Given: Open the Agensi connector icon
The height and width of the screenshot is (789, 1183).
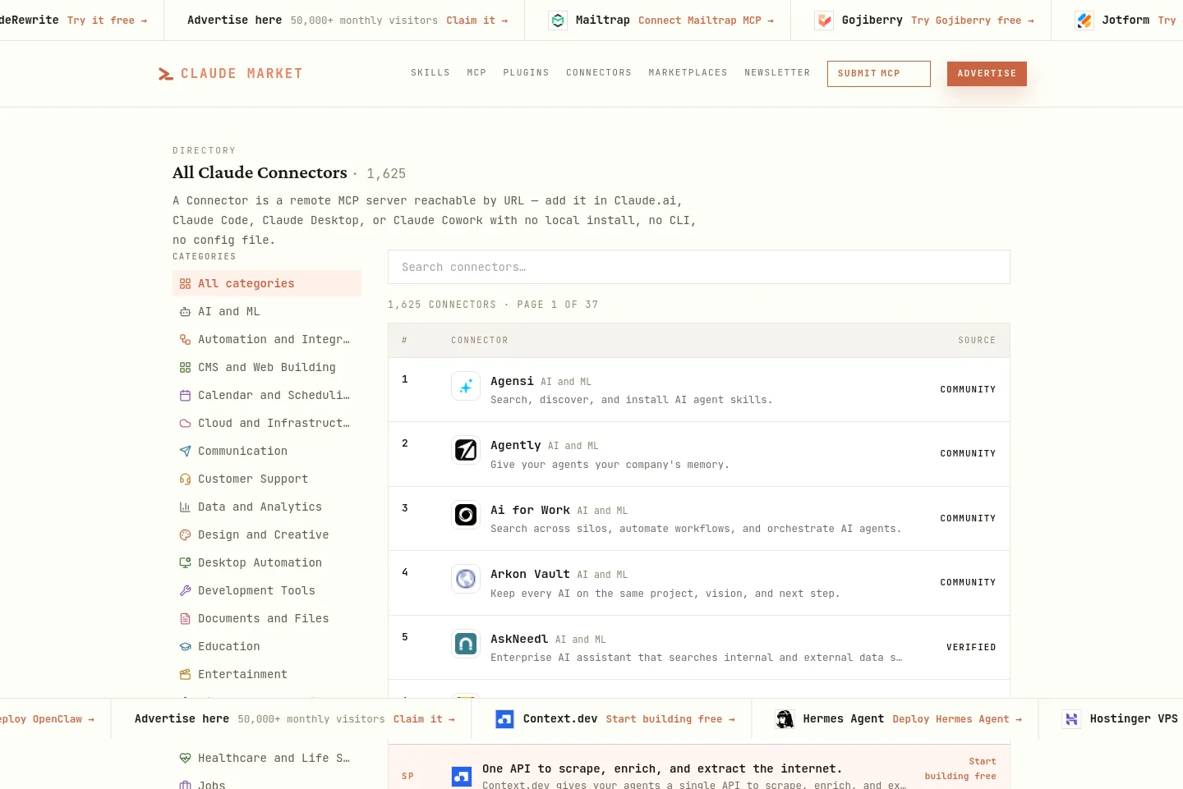Looking at the screenshot, I should (x=466, y=386).
